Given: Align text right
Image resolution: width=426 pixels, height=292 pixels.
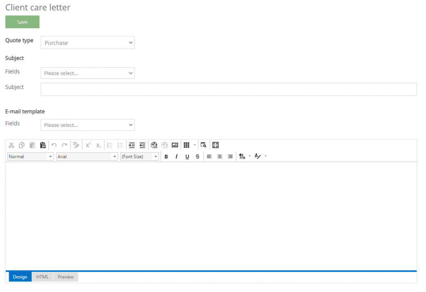Looking at the screenshot, I should click(230, 156).
